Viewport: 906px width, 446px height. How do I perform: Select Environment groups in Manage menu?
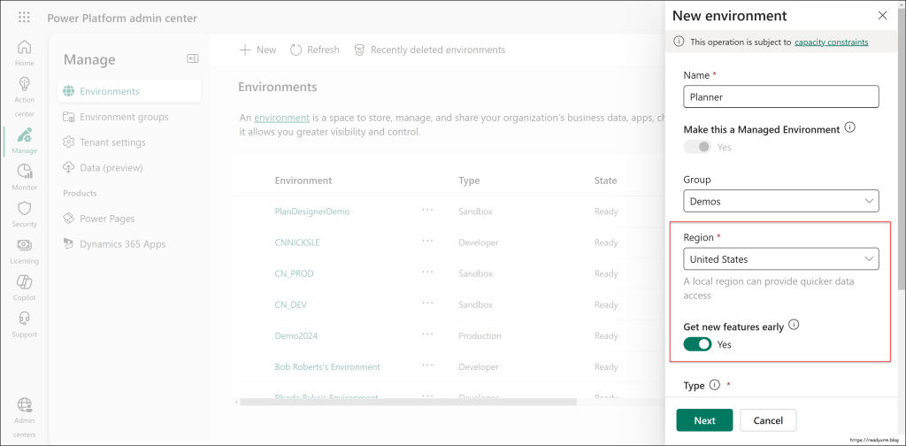click(123, 117)
